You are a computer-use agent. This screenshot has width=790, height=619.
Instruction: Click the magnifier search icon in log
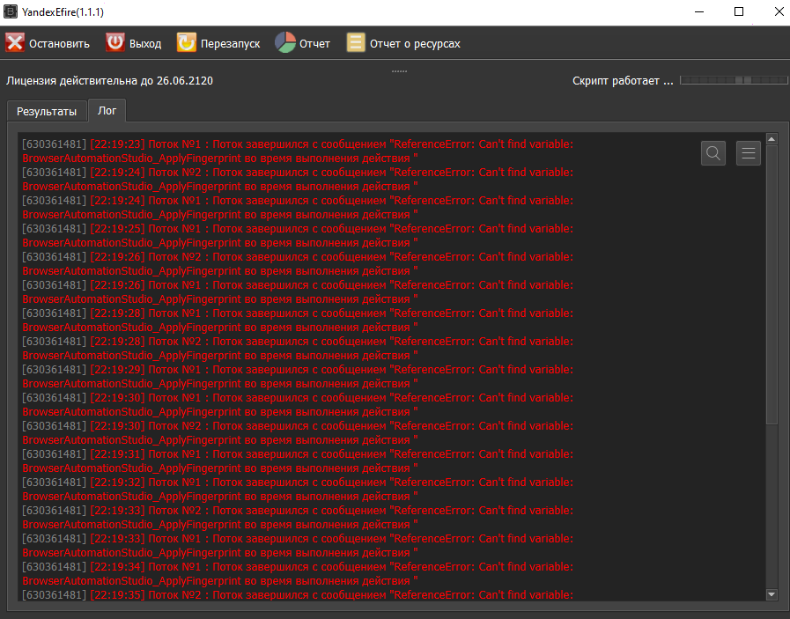[x=713, y=153]
